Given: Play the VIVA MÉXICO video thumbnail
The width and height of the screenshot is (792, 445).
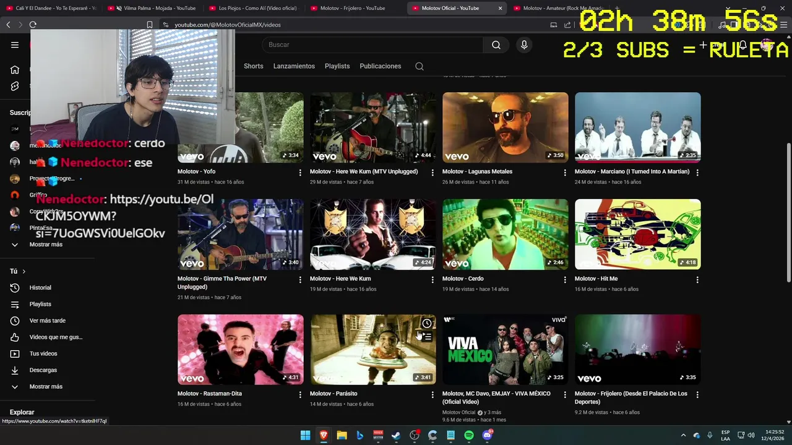Looking at the screenshot, I should click(x=505, y=349).
